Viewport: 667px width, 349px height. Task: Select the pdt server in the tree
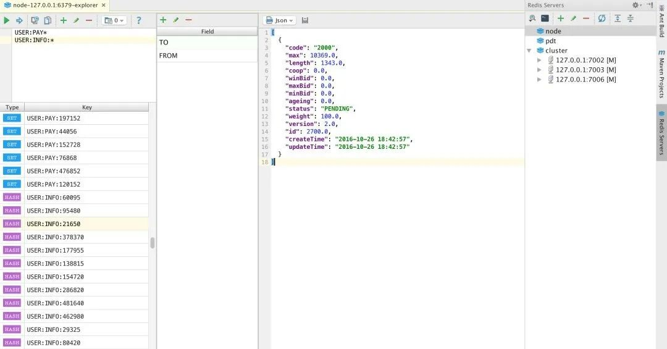point(550,41)
